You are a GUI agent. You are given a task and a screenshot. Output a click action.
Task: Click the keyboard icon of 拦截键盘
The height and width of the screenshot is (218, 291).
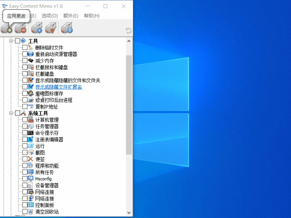tap(31, 73)
